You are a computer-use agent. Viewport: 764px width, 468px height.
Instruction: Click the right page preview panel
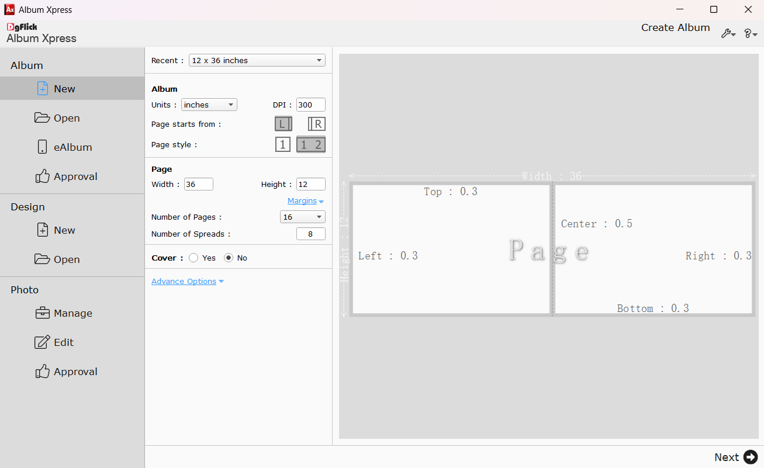[653, 249]
